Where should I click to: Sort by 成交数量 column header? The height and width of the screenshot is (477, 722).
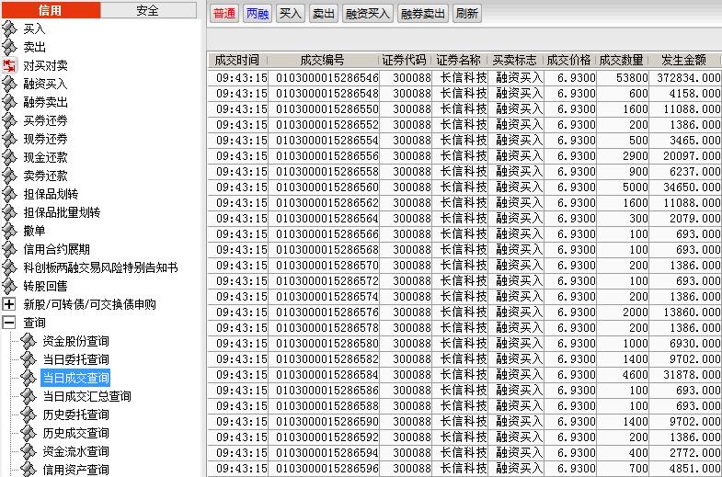coord(622,60)
